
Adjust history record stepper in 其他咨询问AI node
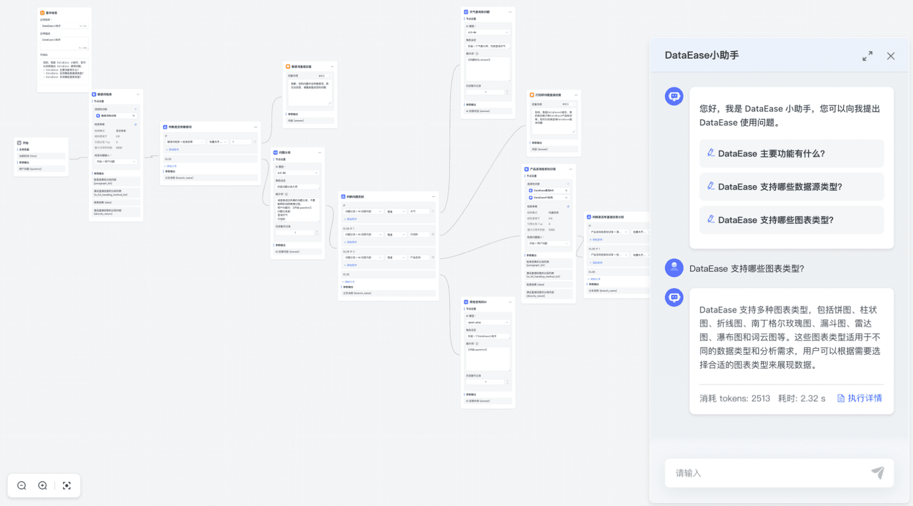coord(507,382)
